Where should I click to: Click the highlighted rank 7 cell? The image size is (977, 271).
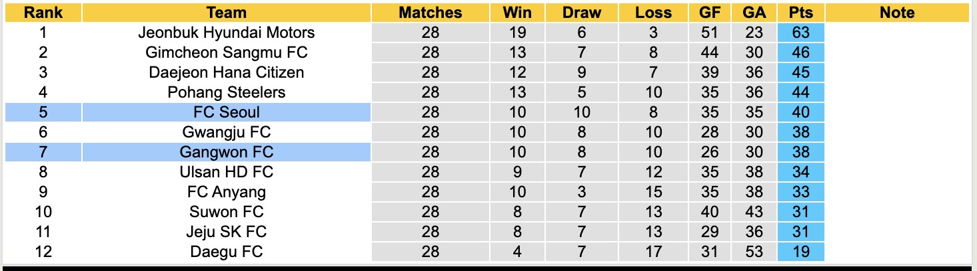(x=43, y=152)
